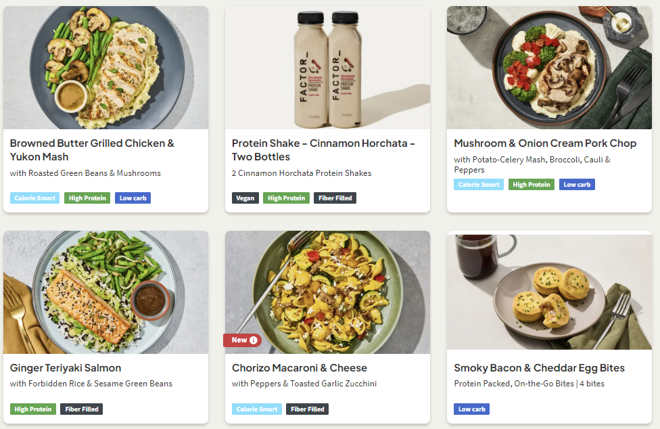Click the Browned Butter Grilled Chicken & Yukon Mash title
660x429 pixels.
(92, 150)
